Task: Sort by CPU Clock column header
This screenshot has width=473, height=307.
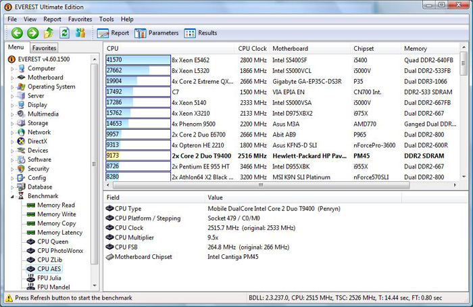Action: click(252, 49)
